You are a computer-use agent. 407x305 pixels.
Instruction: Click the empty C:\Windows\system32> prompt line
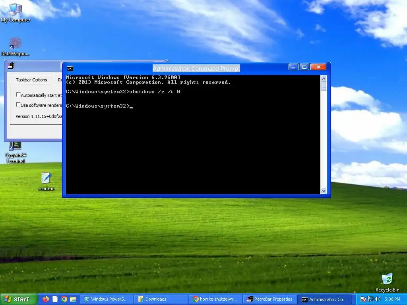(99, 106)
